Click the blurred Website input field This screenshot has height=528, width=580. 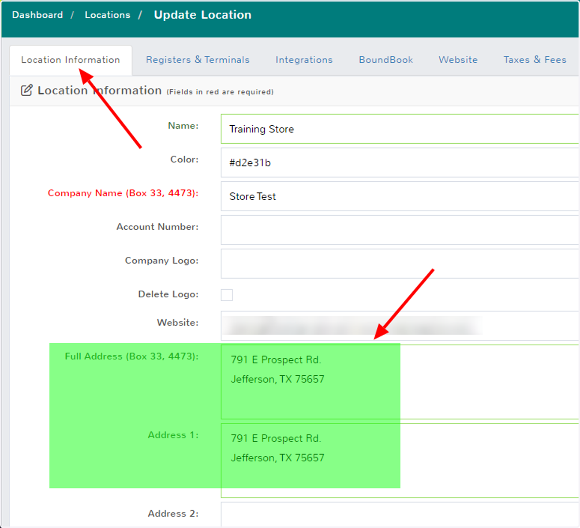pos(400,326)
